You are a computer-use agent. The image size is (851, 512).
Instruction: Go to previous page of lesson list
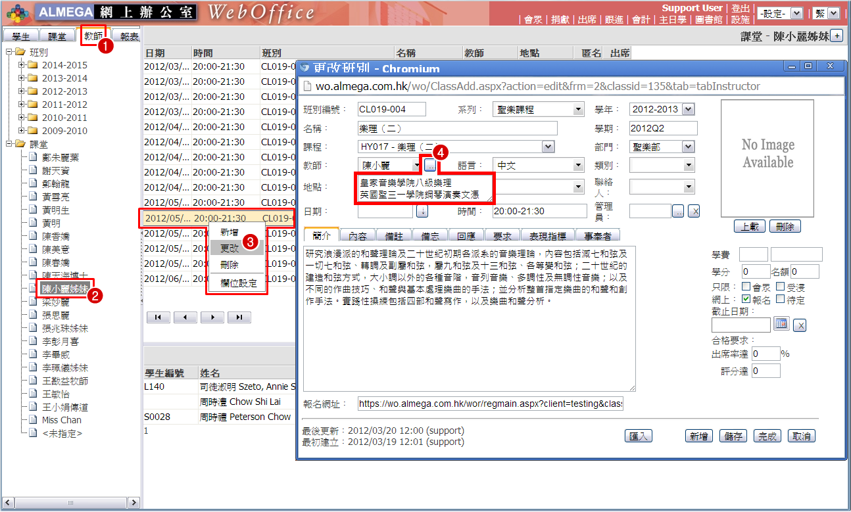coord(185,317)
